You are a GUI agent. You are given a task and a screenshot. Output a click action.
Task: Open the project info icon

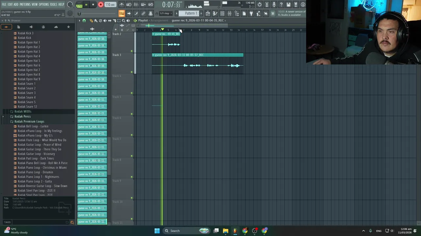[303, 5]
